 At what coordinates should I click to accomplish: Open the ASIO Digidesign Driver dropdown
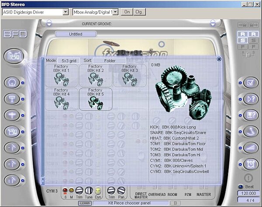[x=65, y=12]
